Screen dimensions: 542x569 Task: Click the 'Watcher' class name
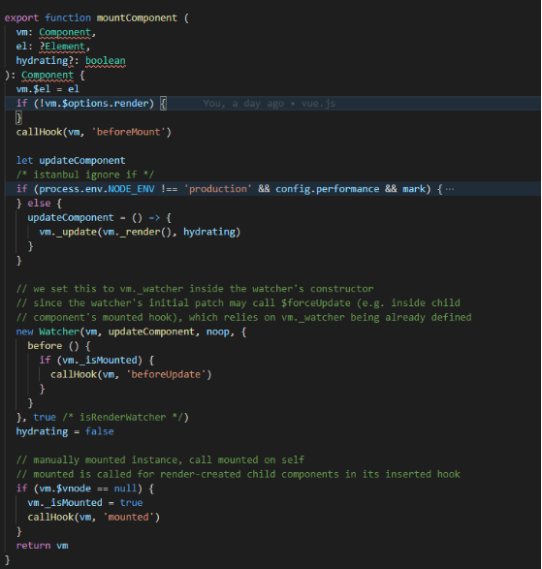pyautogui.click(x=59, y=332)
